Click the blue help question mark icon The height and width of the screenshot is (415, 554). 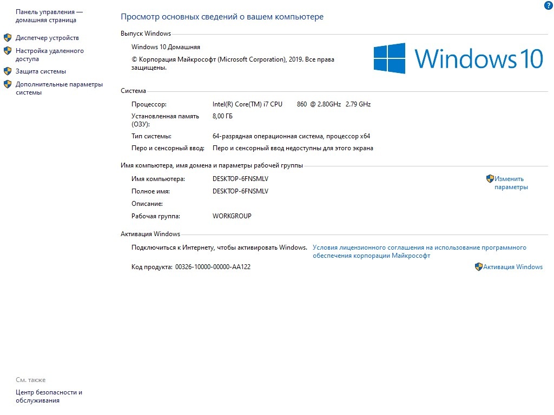(x=549, y=5)
